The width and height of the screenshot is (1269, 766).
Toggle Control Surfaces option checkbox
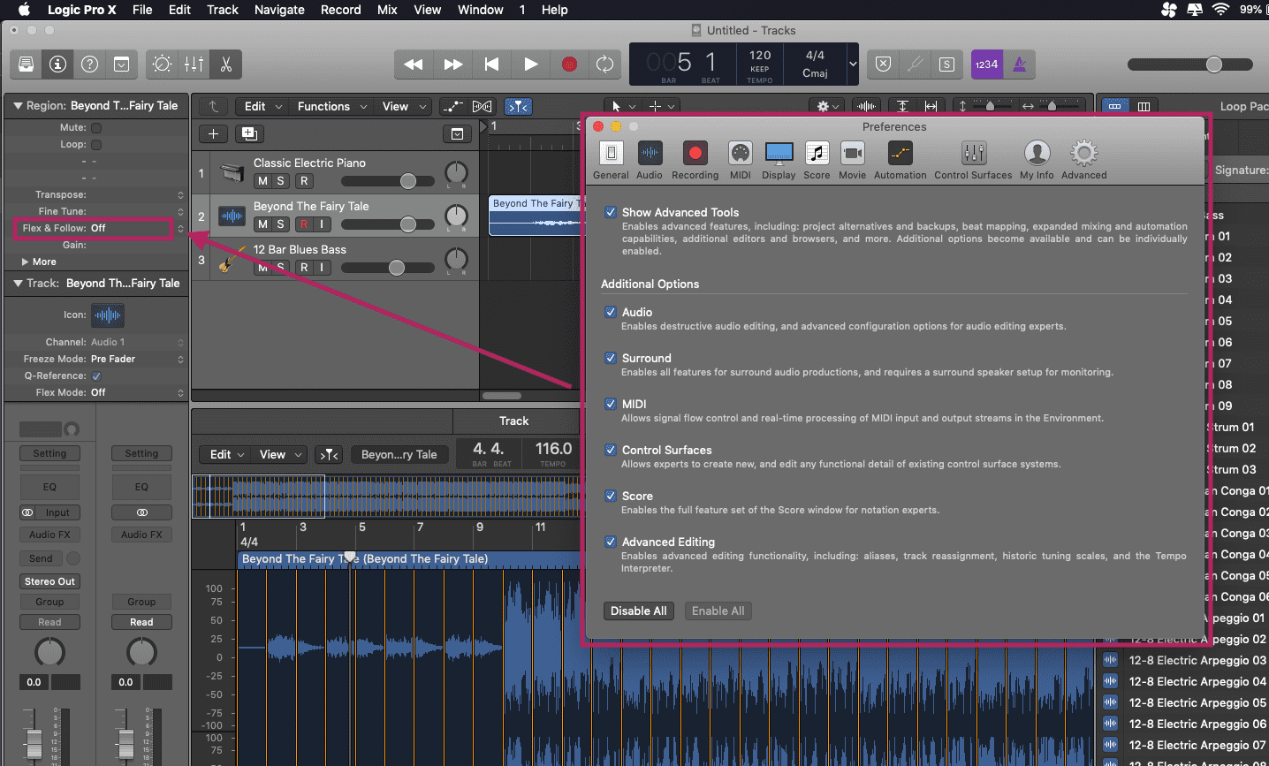(x=611, y=450)
